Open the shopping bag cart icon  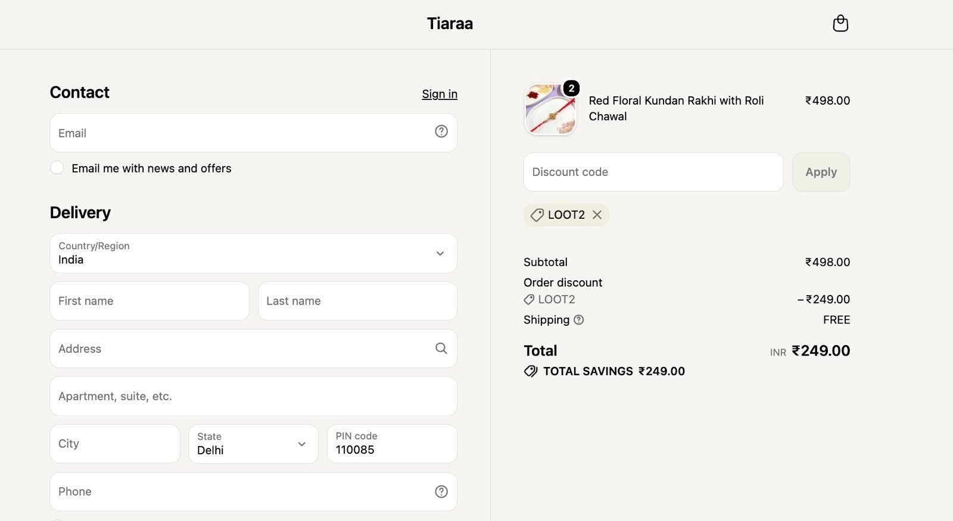tap(840, 23)
